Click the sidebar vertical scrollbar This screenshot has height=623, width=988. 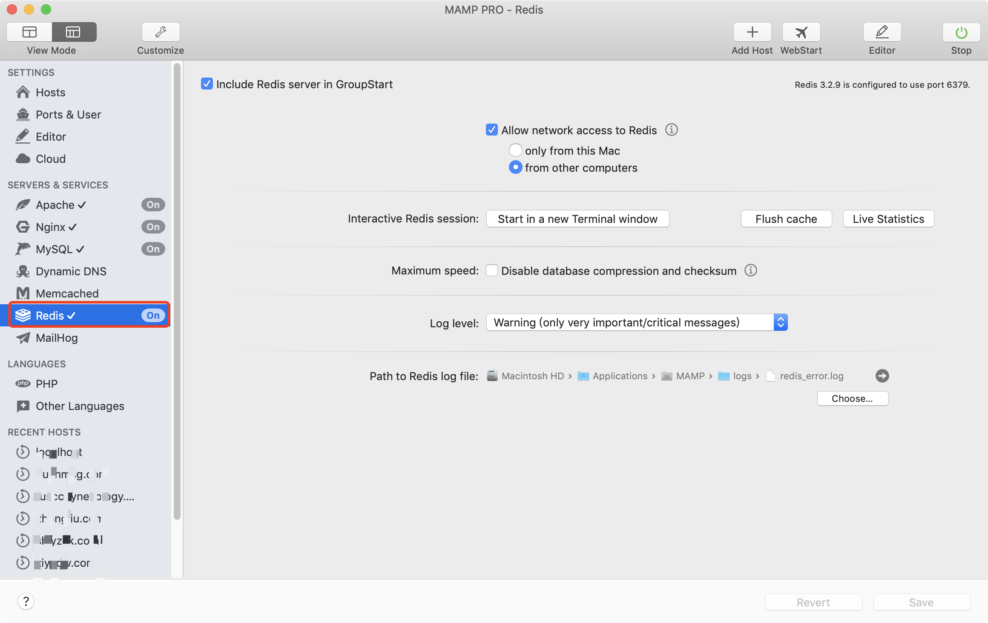coord(177,290)
